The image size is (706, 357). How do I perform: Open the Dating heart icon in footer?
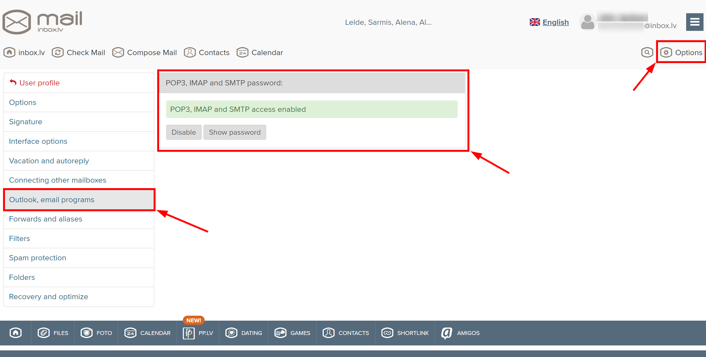[231, 333]
